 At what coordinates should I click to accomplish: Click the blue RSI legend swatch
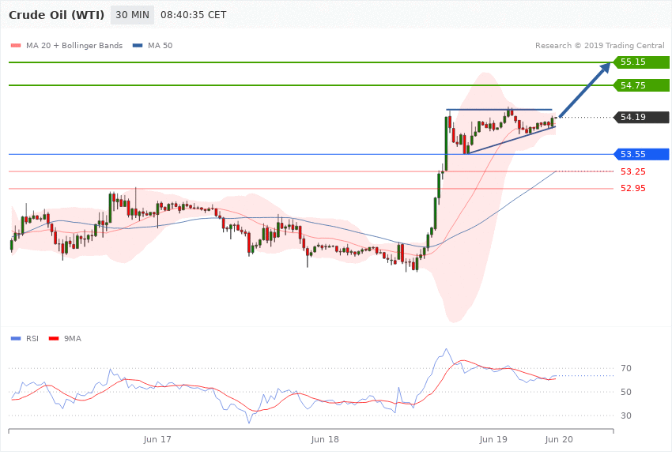[16, 339]
